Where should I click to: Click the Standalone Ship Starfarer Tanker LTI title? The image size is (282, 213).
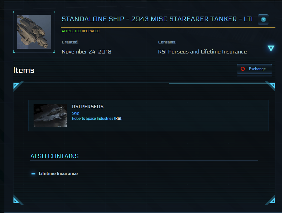(x=157, y=19)
